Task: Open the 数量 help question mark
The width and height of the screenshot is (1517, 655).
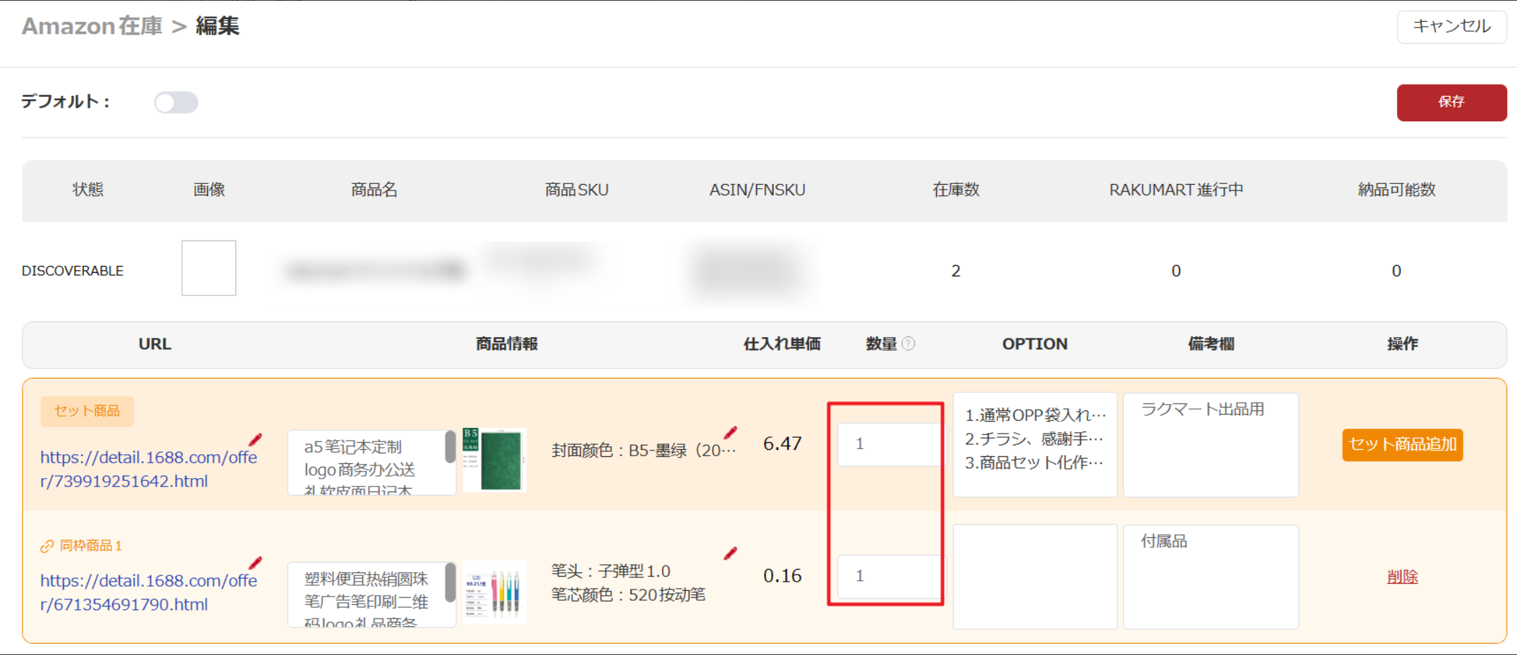Action: [909, 343]
